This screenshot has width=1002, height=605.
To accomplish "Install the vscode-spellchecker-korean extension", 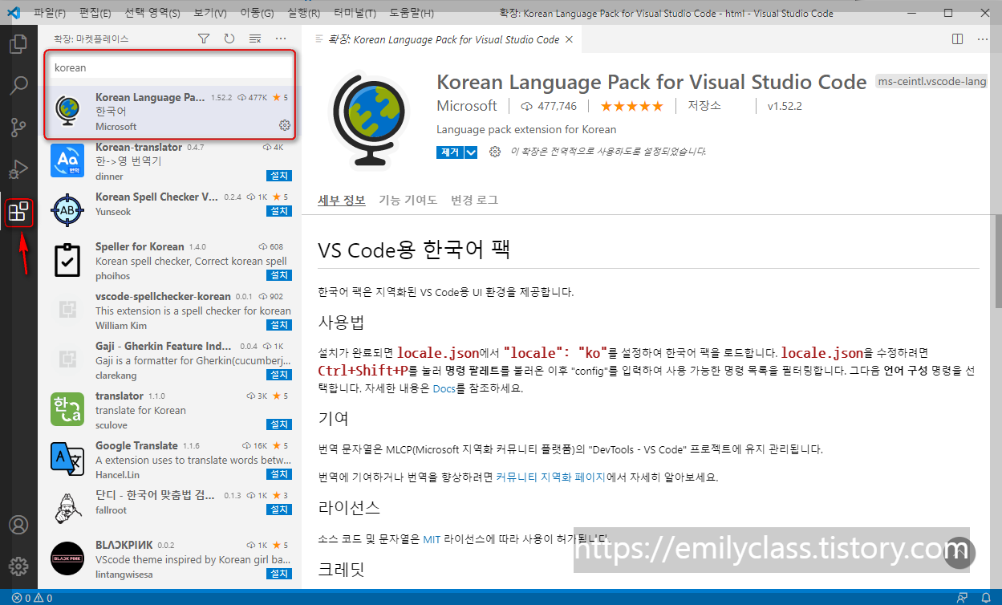I will click(279, 325).
